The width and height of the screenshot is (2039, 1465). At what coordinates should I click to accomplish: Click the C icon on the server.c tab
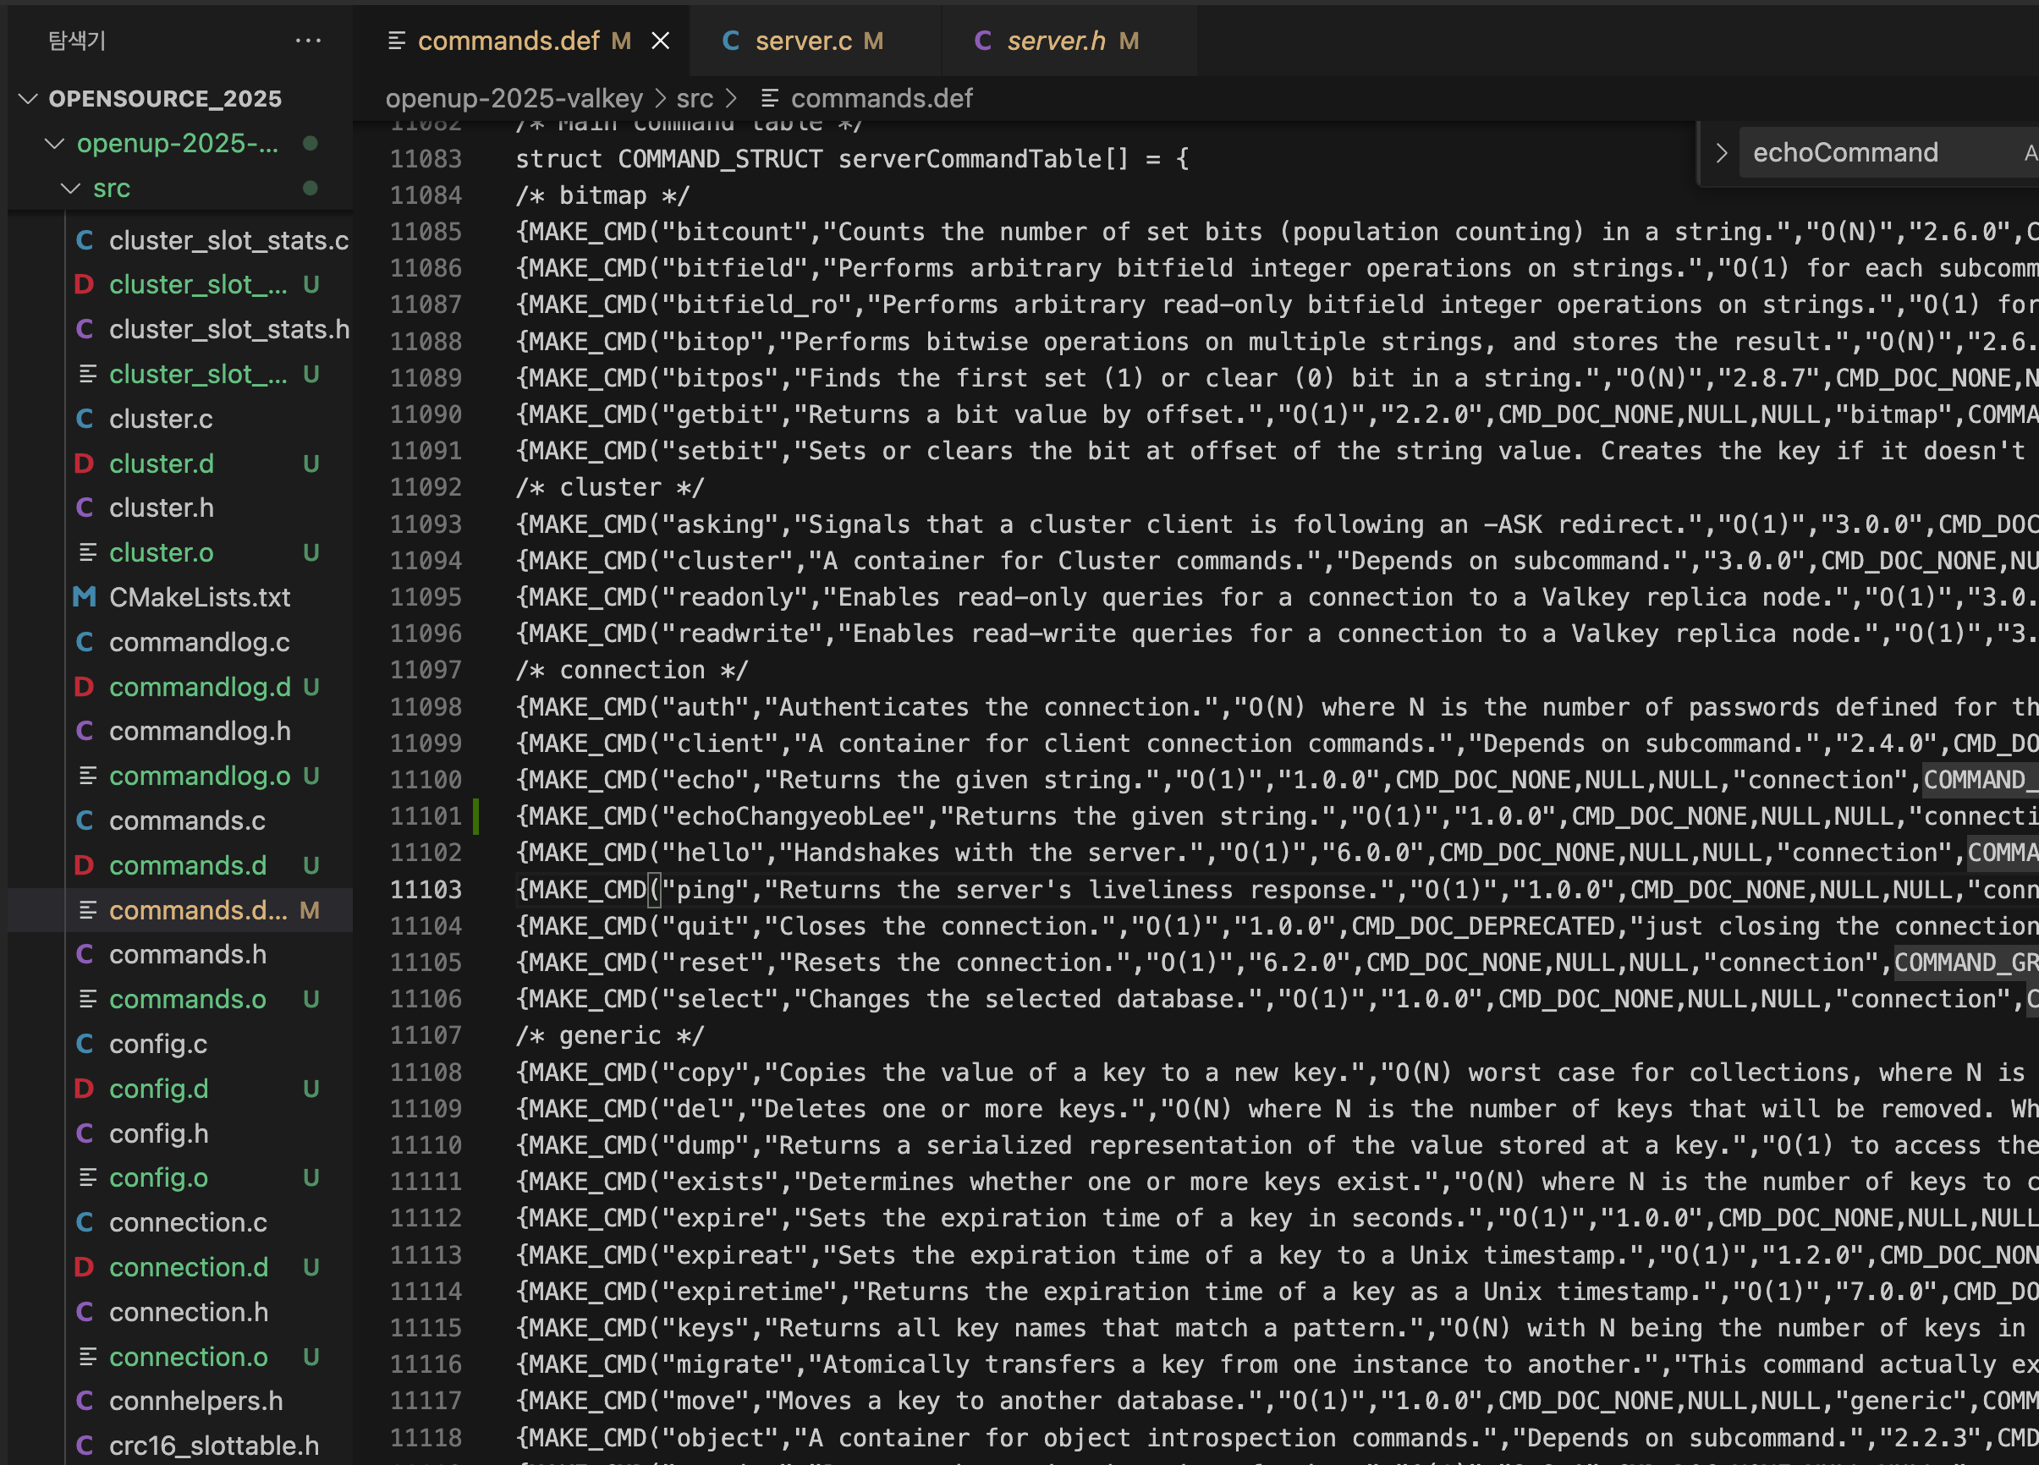[731, 41]
